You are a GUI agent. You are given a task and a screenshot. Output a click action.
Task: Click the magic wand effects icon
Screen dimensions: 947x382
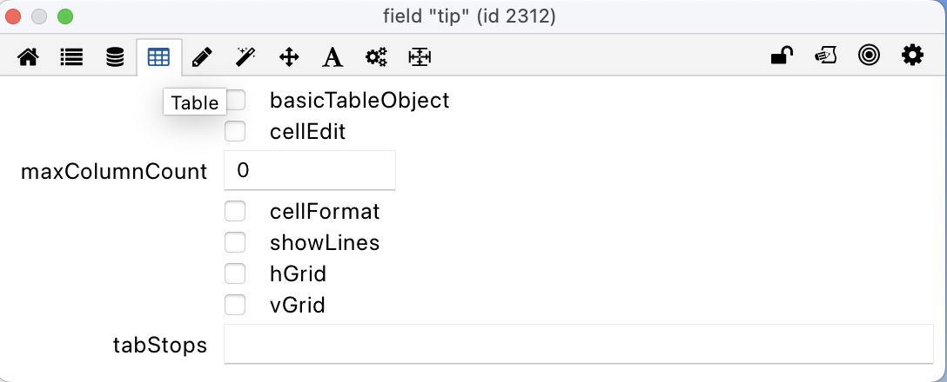(245, 57)
